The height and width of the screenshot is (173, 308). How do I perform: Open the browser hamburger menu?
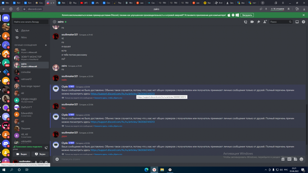pyautogui.click(x=283, y=3)
